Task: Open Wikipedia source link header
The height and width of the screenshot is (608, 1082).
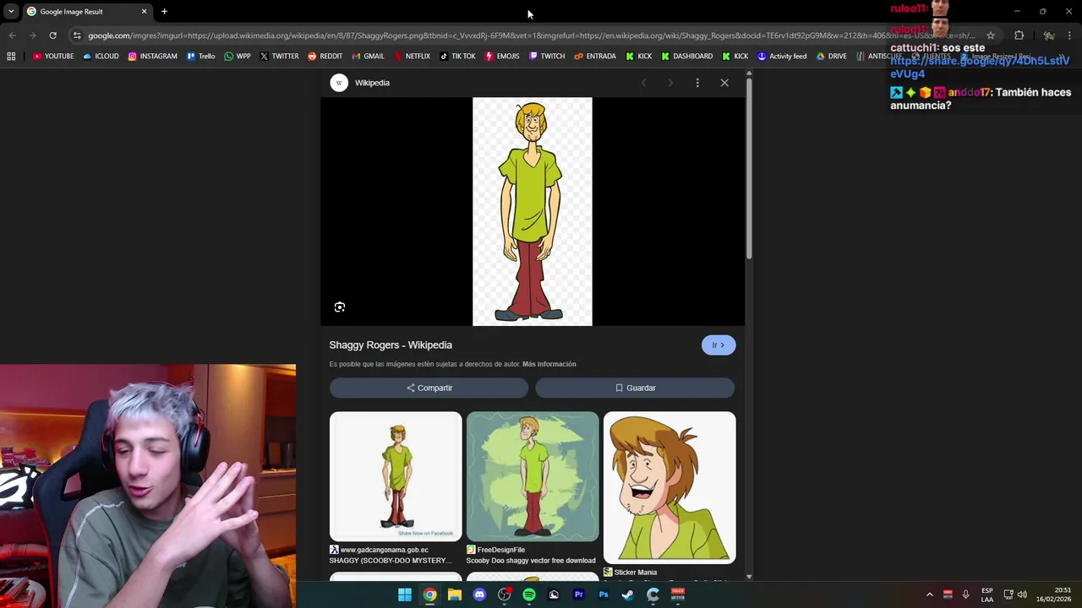Action: point(360,83)
